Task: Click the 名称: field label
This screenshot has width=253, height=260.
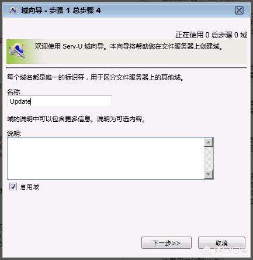Action: pyautogui.click(x=14, y=92)
